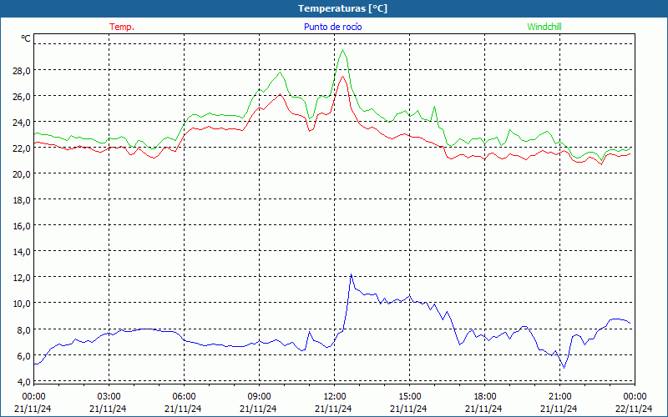Click the 20,0 y-axis value
668x417 pixels.
22,174
